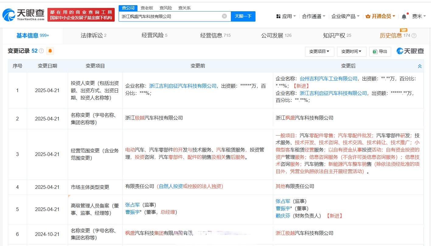Click the 天眼查 logo at top left
The image size is (431, 246).
24,15
